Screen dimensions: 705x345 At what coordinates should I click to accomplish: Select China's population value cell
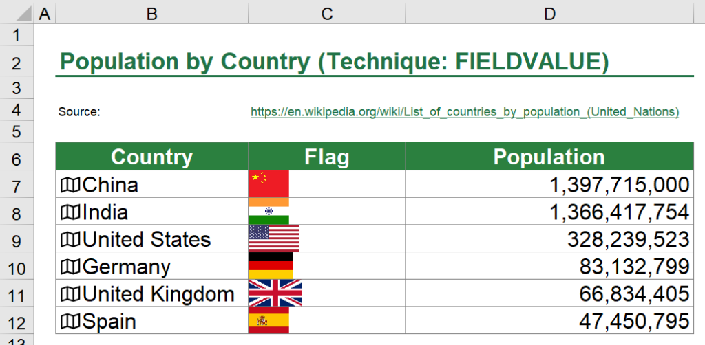549,185
